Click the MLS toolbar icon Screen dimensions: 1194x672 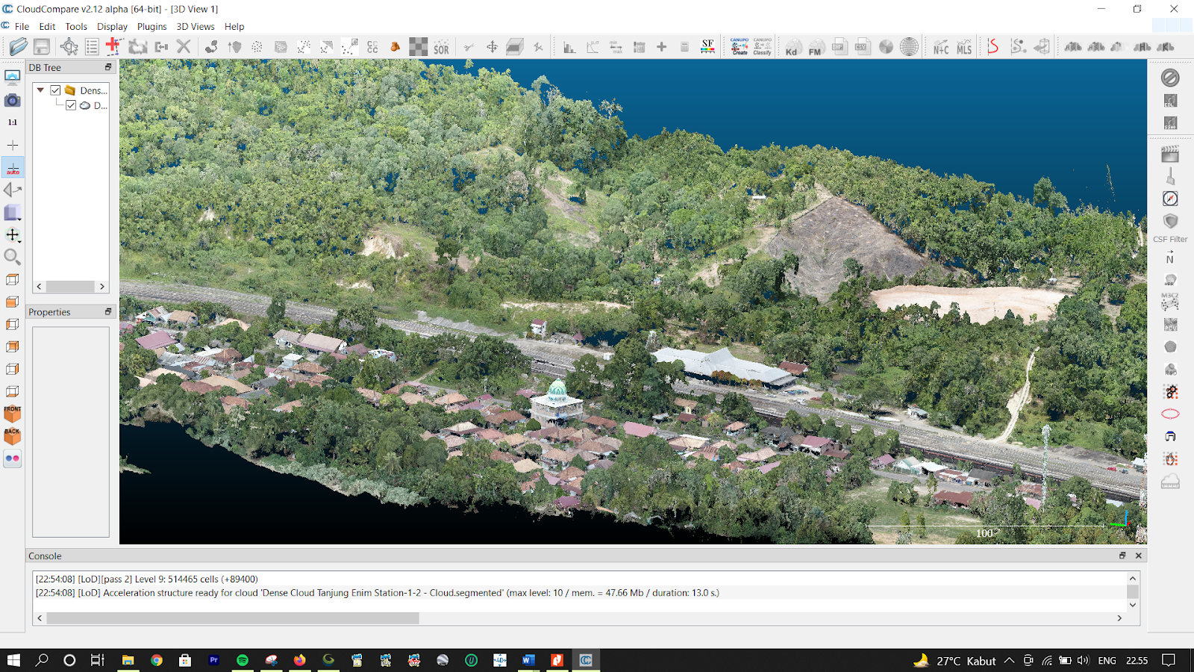click(x=964, y=47)
